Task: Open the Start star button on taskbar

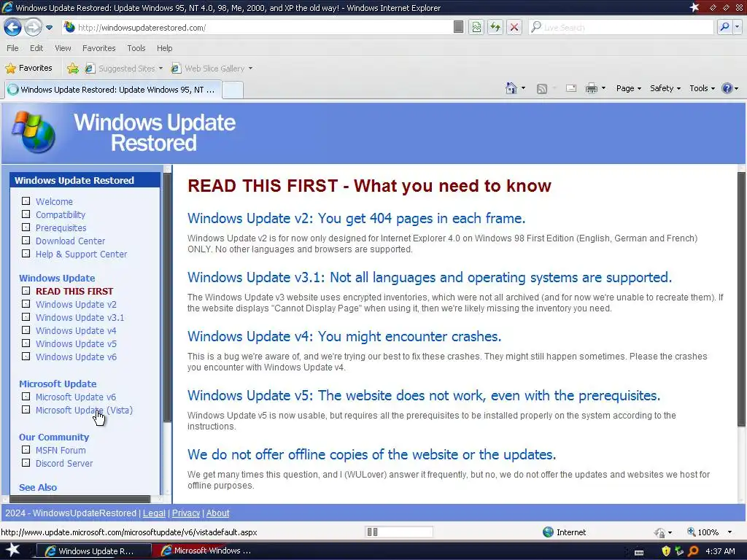Action: pos(13,550)
